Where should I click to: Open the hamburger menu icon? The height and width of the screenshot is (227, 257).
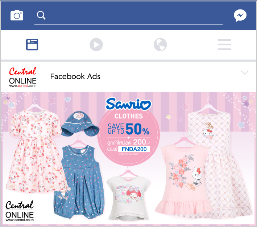click(x=224, y=45)
